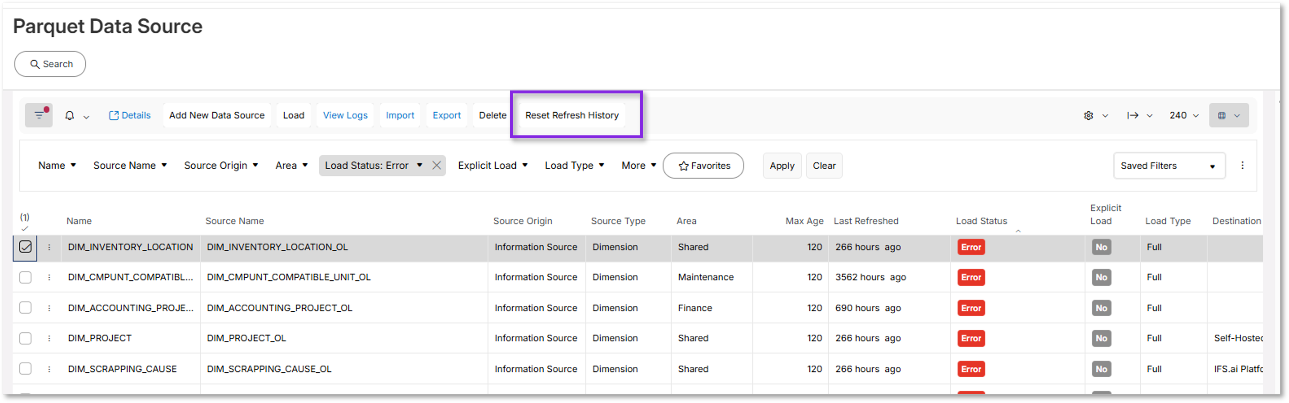This screenshot has width=1289, height=403.
Task: Sort by the Source Name column header
Action: point(234,221)
